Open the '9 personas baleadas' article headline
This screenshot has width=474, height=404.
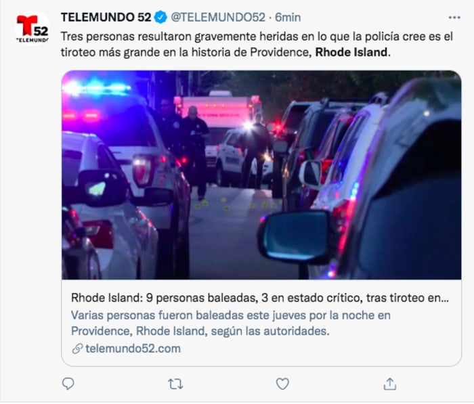click(260, 298)
